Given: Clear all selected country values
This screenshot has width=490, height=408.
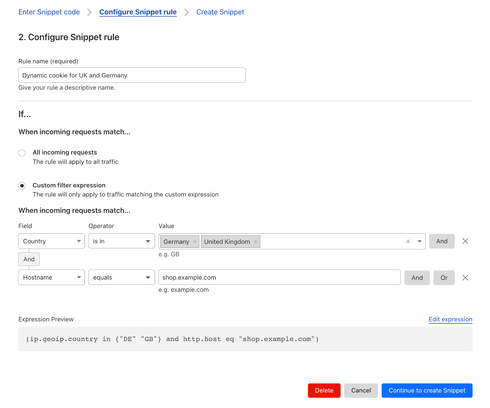Looking at the screenshot, I should (408, 241).
